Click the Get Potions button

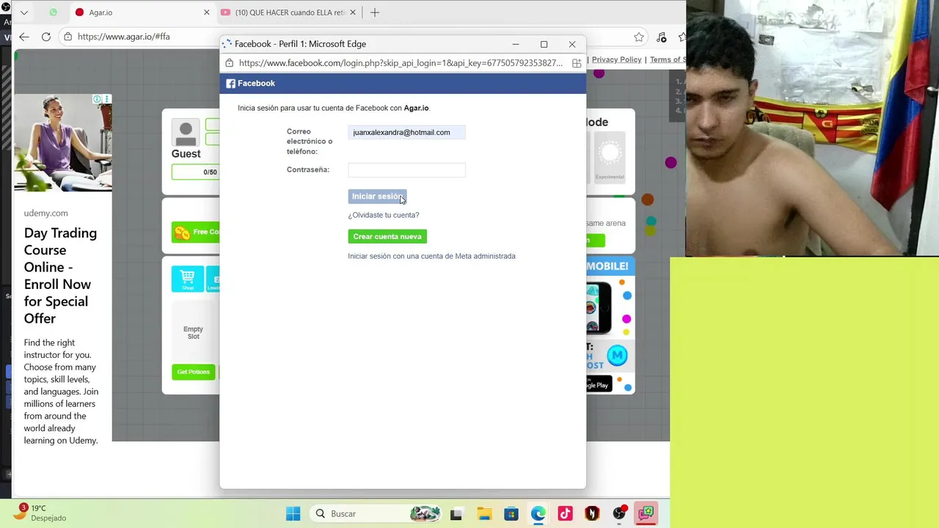click(x=194, y=372)
